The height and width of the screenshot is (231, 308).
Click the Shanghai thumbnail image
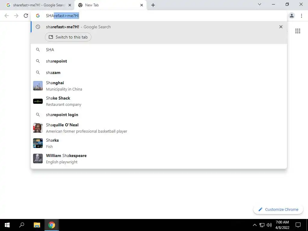(x=38, y=86)
